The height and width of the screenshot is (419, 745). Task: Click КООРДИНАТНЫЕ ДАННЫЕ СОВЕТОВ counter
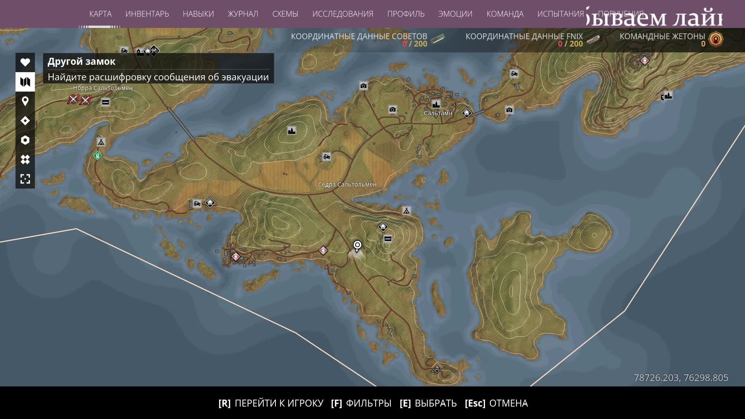coord(367,40)
